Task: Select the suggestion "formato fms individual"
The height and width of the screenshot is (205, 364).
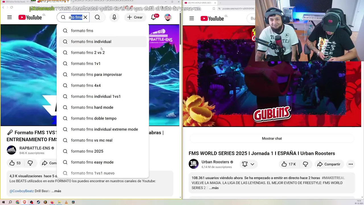Action: click(103, 42)
